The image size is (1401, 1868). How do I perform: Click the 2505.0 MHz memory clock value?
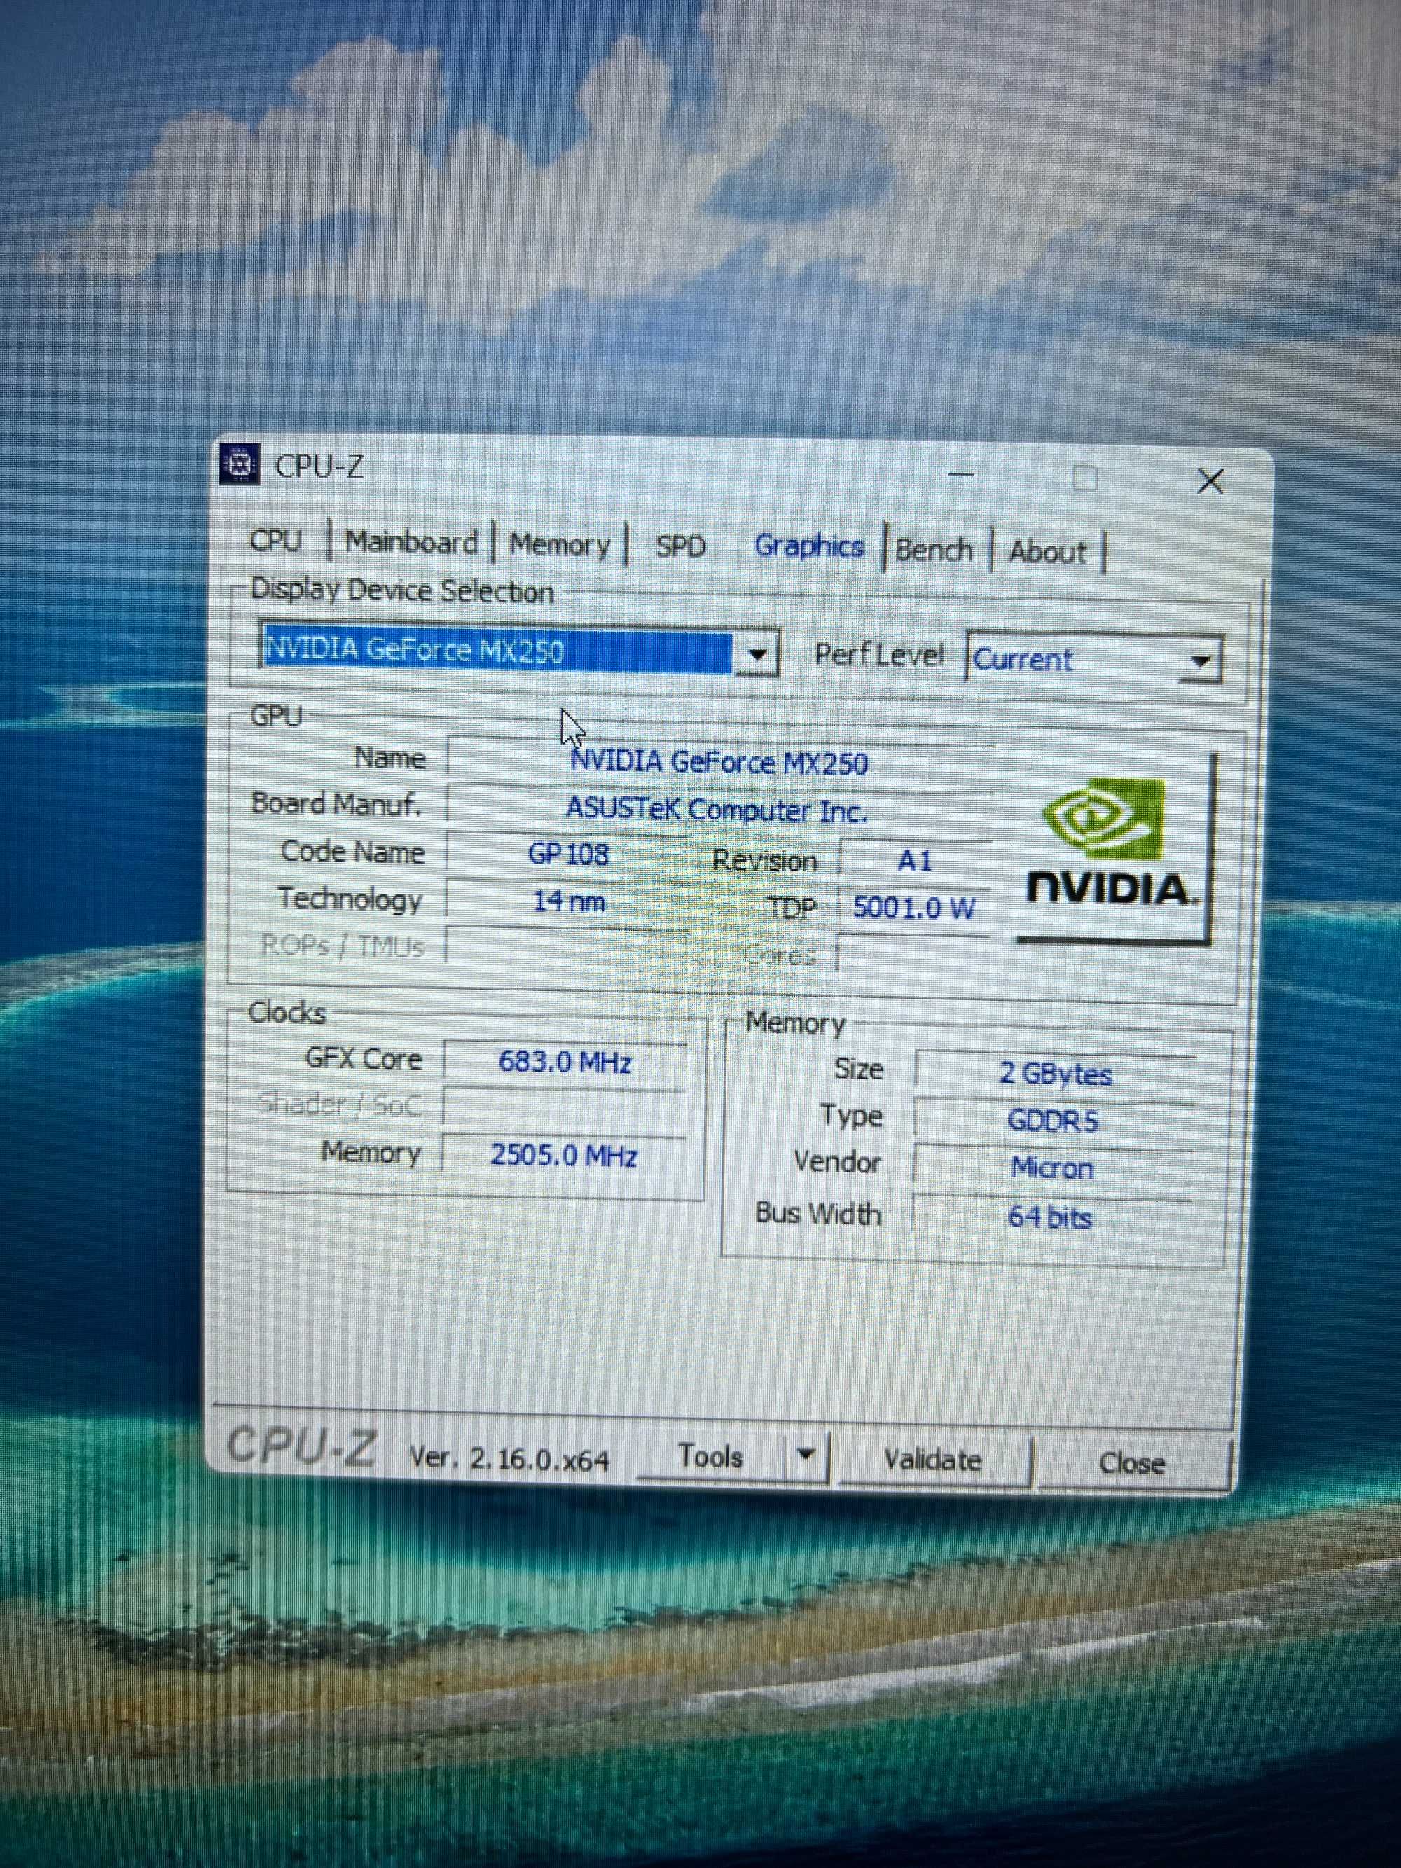[564, 1155]
